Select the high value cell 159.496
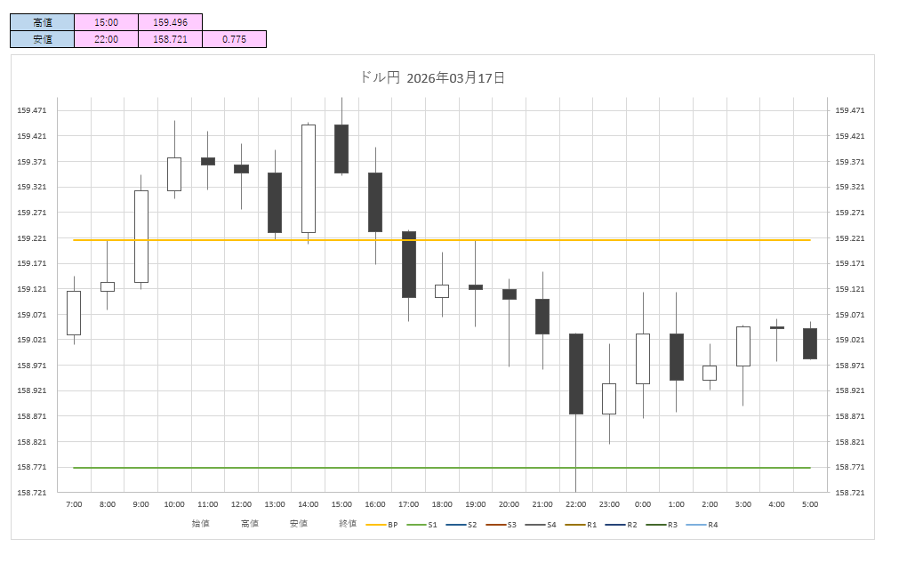Viewport: 907px width, 579px height. tap(170, 22)
